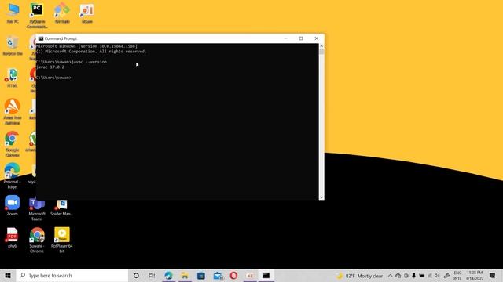Maximize the Command Prompt window
The image size is (503, 282).
click(x=301, y=38)
